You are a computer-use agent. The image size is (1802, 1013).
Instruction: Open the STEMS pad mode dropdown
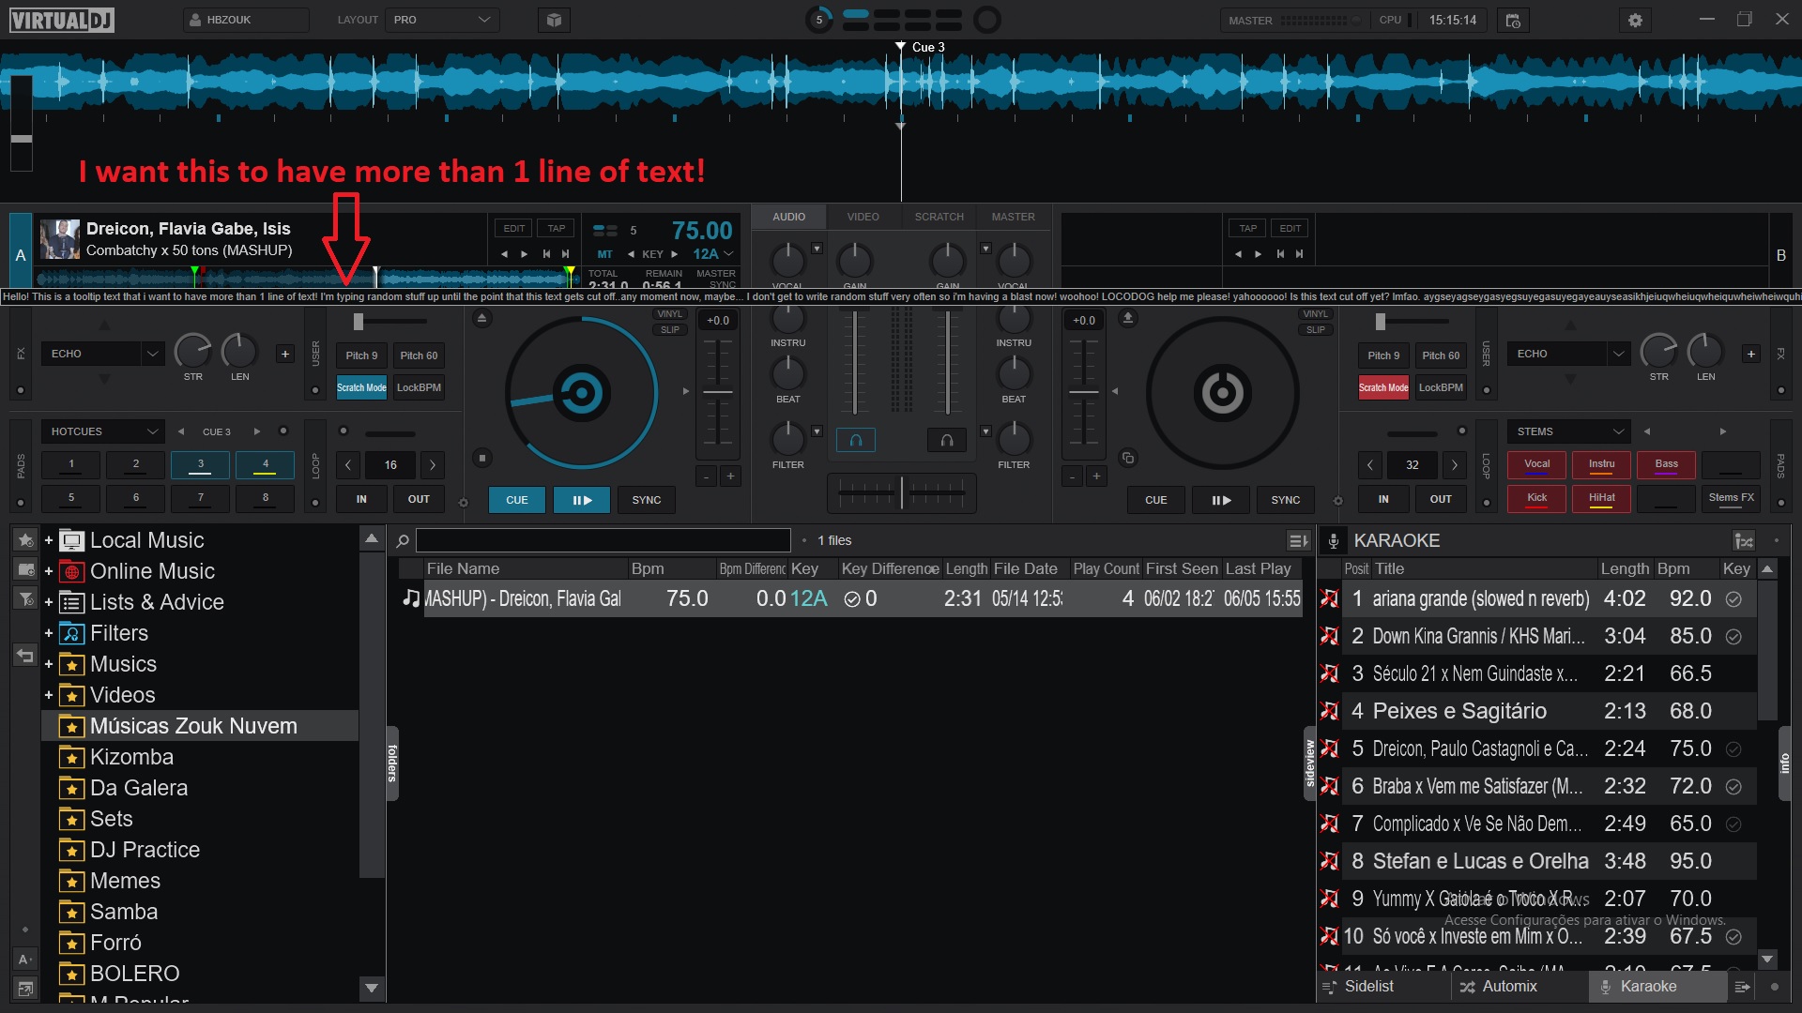pos(1568,431)
